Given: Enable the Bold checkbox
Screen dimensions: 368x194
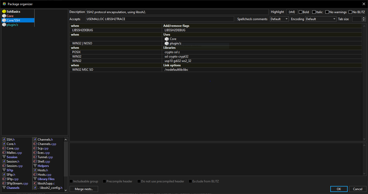Looking at the screenshot, I should point(300,12).
